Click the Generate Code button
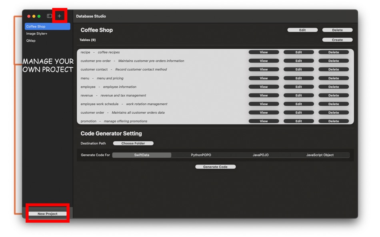Screen dimensions: 380x237 click(215, 166)
